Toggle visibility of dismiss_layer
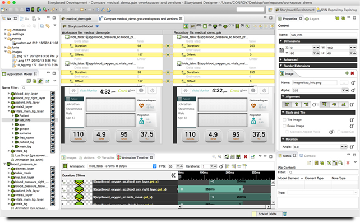 click(x=53, y=169)
